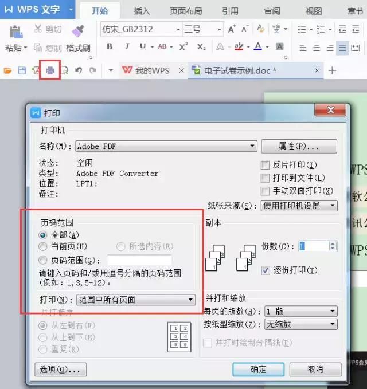Open the 每页的版数 dropdown
The image size is (367, 389).
coord(301,311)
